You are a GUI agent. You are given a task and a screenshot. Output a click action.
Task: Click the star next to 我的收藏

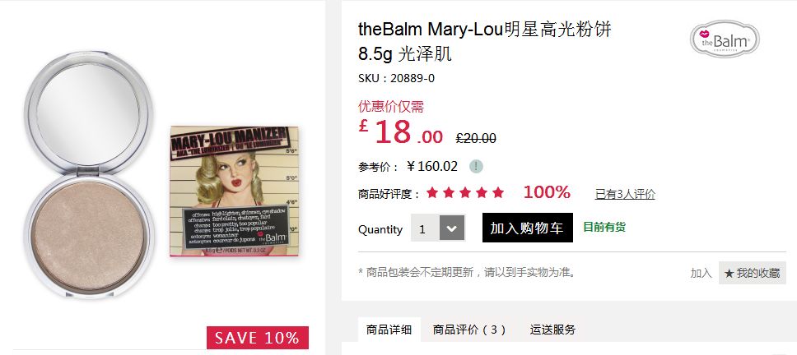coord(729,274)
